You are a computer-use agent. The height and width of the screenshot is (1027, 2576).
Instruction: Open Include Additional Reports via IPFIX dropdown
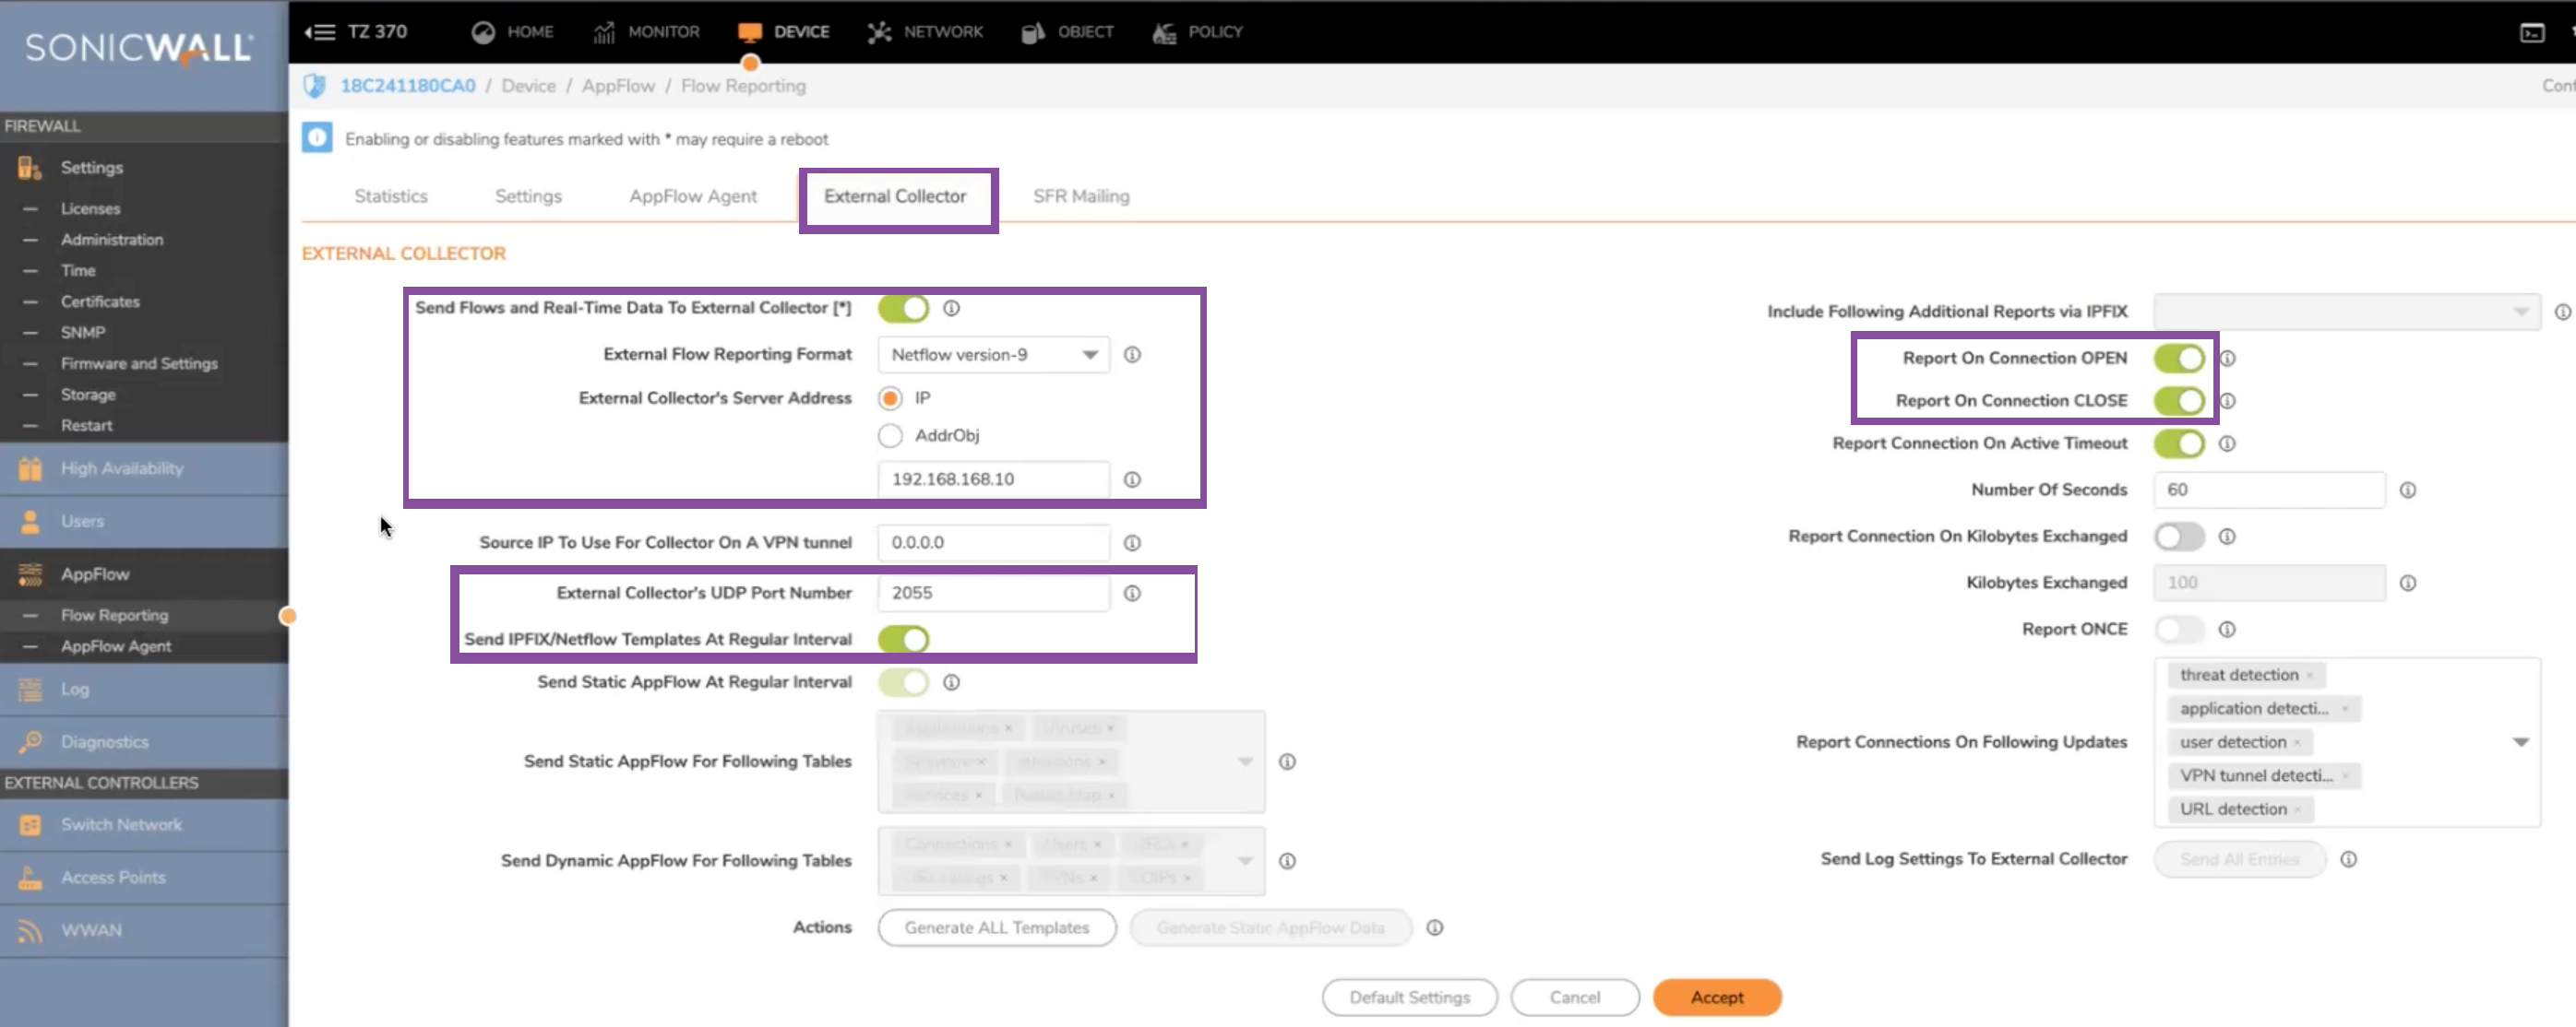[2347, 312]
